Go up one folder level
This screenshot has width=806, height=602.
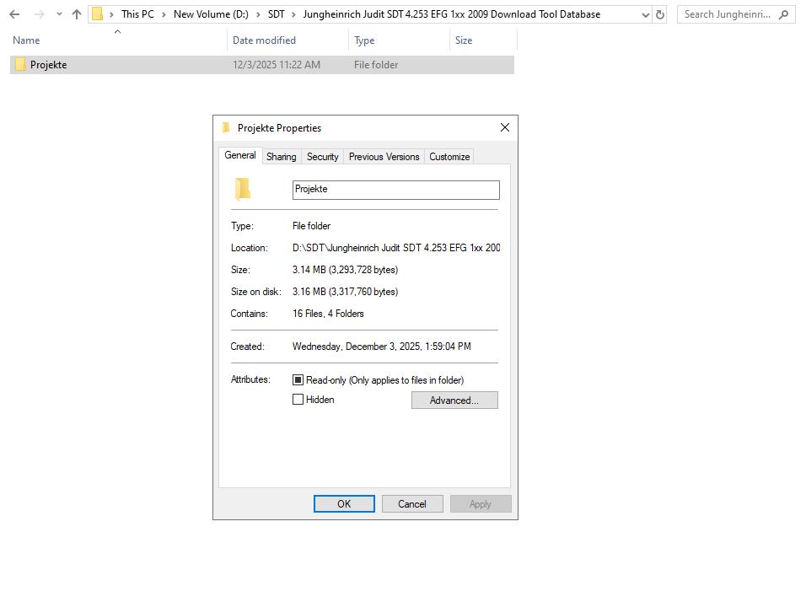coord(77,14)
